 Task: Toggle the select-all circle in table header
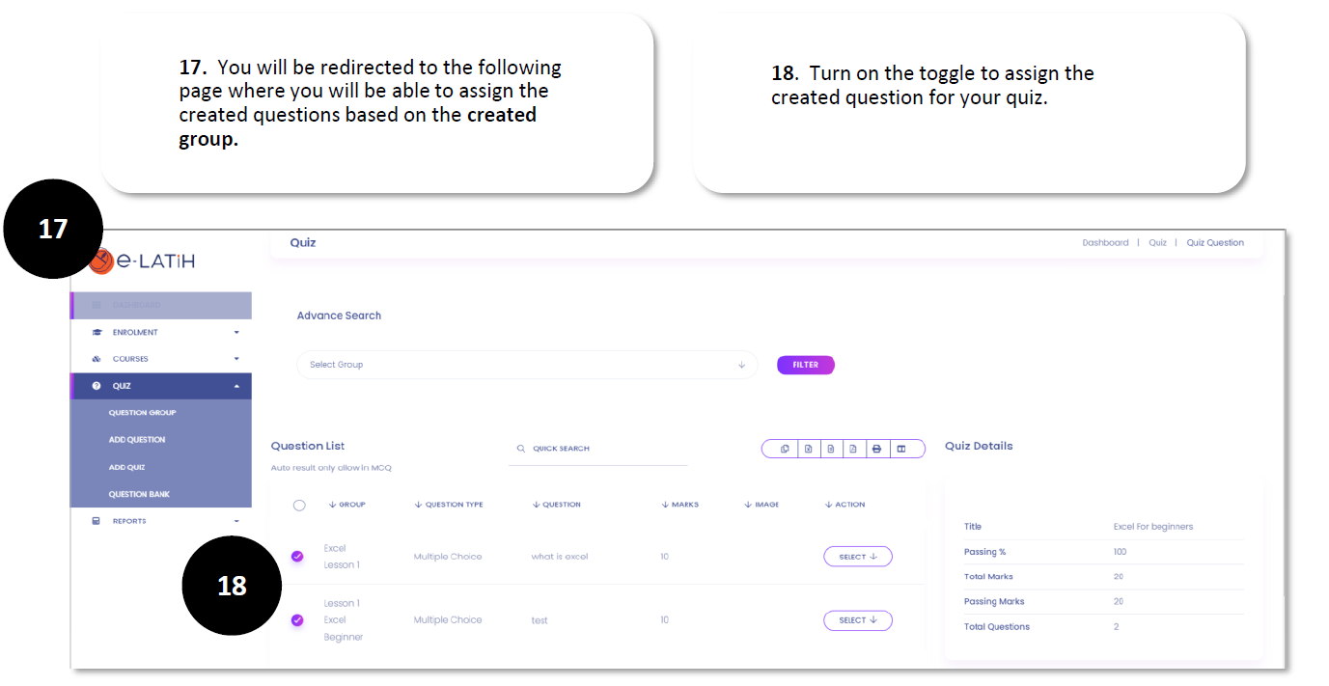(x=299, y=505)
